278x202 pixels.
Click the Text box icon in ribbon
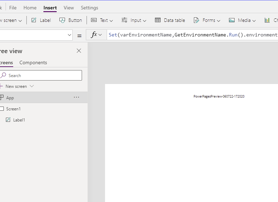point(94,20)
